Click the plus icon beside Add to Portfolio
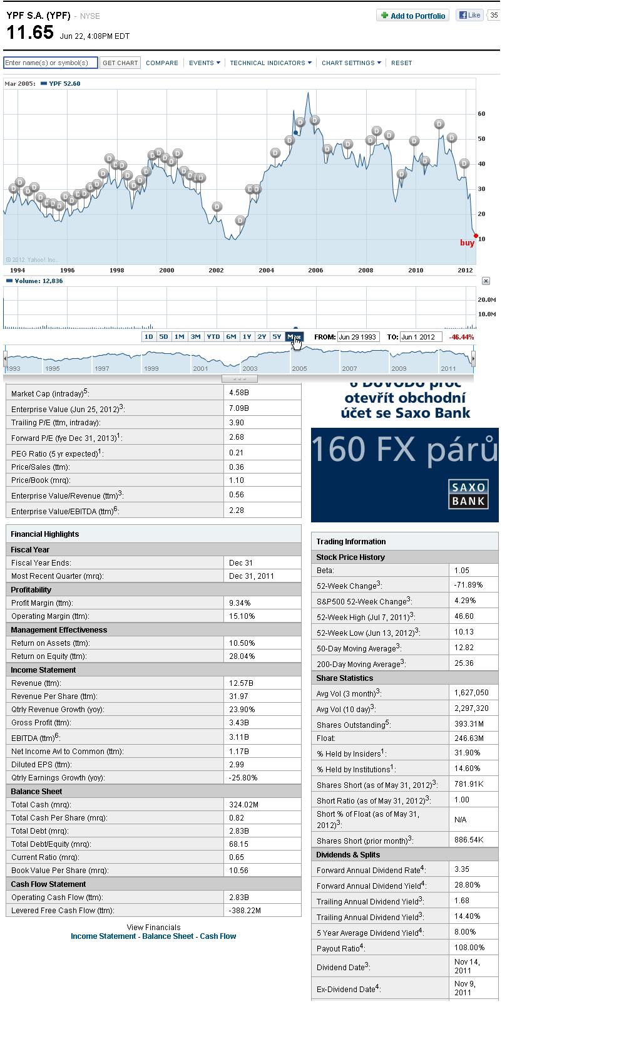The width and height of the screenshot is (629, 1056). 384,16
